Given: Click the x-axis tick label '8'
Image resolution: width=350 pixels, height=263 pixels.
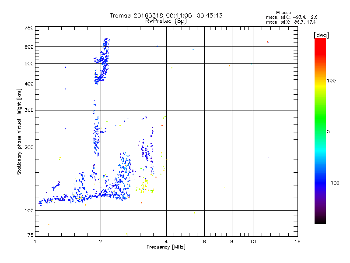Looking at the screenshot, I should tap(232, 242).
